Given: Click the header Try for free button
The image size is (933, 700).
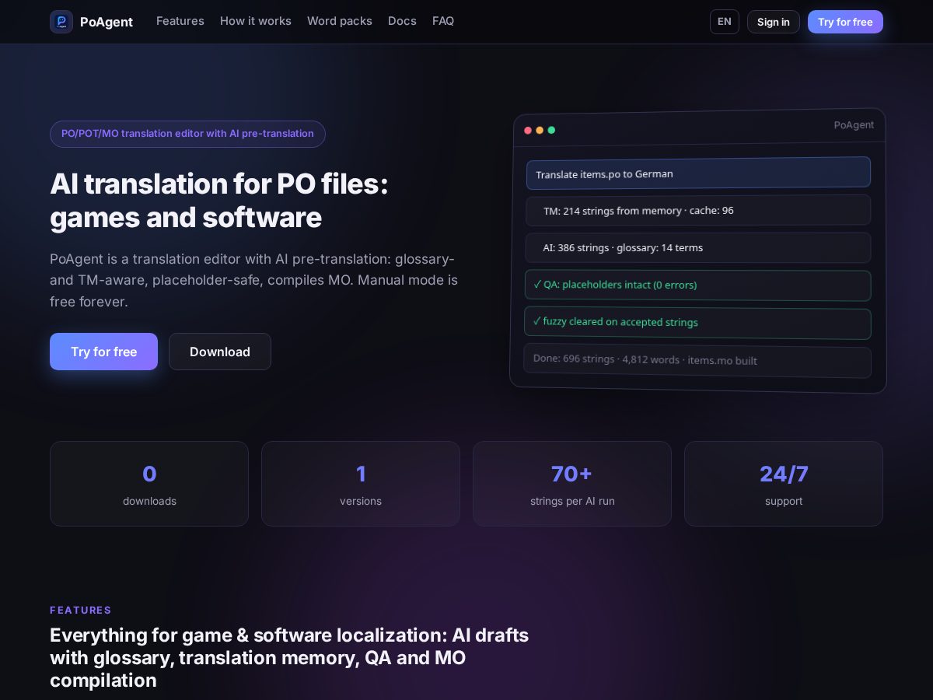Looking at the screenshot, I should click(845, 22).
